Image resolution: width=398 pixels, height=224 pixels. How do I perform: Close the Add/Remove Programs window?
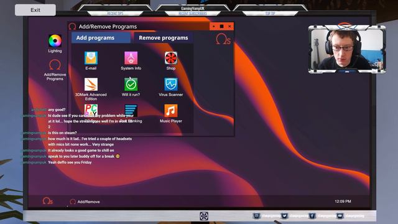(229, 26)
